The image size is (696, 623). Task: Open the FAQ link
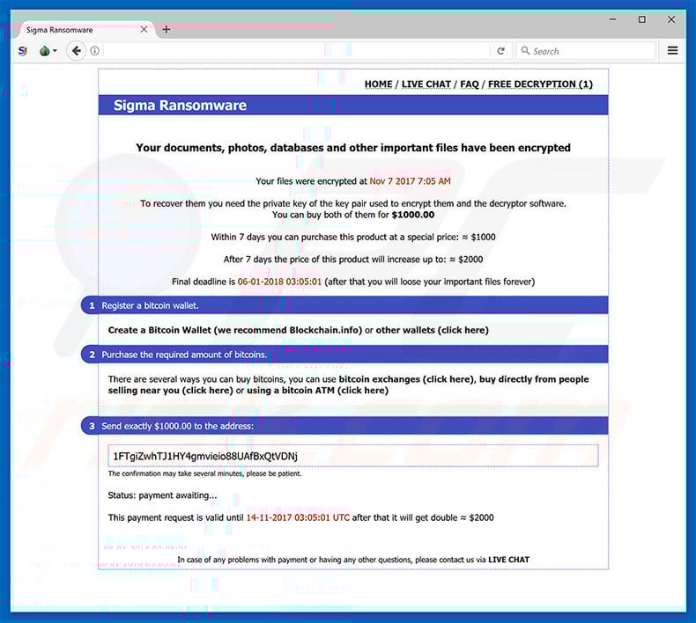(470, 84)
